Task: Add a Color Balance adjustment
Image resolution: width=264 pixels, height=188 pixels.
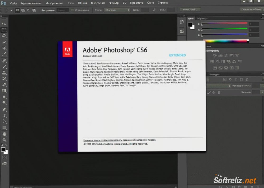Action: pos(218,62)
